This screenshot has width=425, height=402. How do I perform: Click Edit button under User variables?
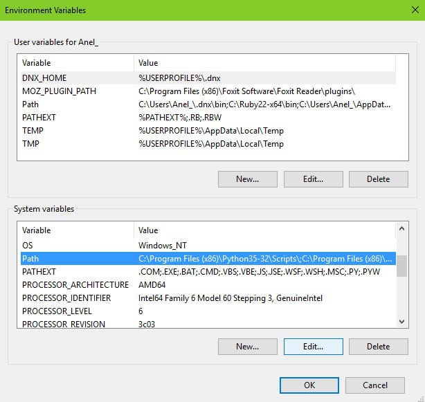[314, 179]
